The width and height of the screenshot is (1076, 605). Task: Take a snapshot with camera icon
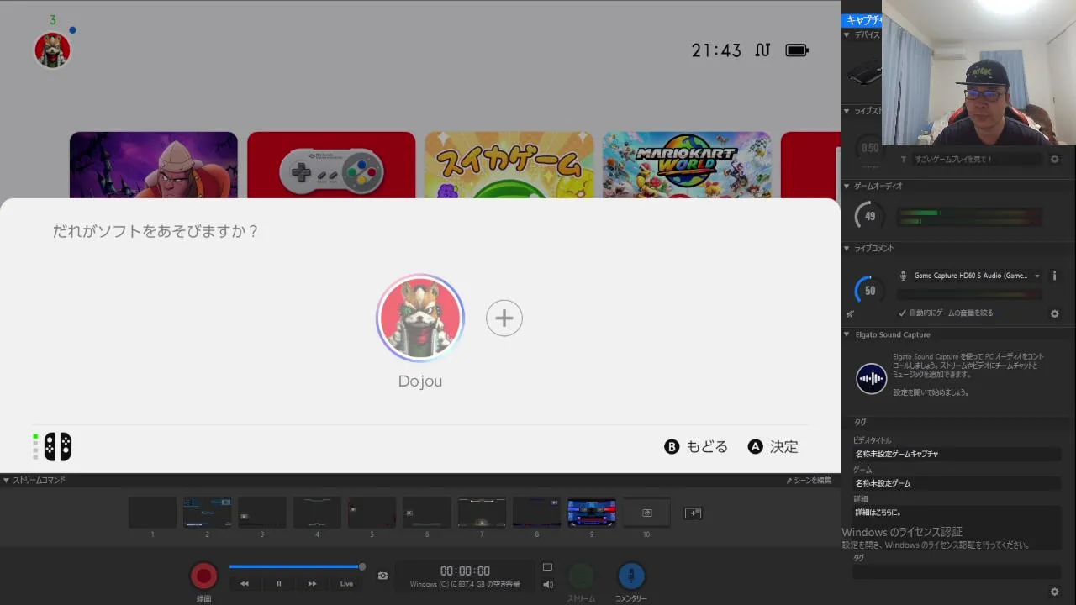pyautogui.click(x=382, y=576)
